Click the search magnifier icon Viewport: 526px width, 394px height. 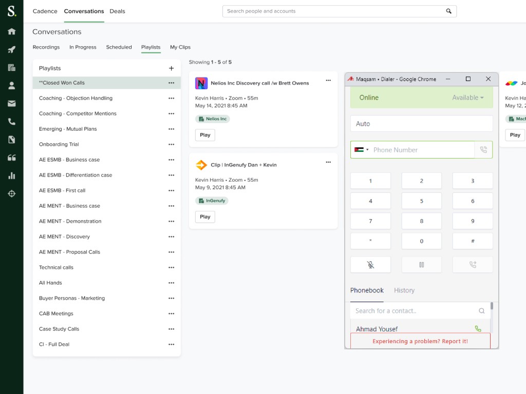pyautogui.click(x=448, y=11)
